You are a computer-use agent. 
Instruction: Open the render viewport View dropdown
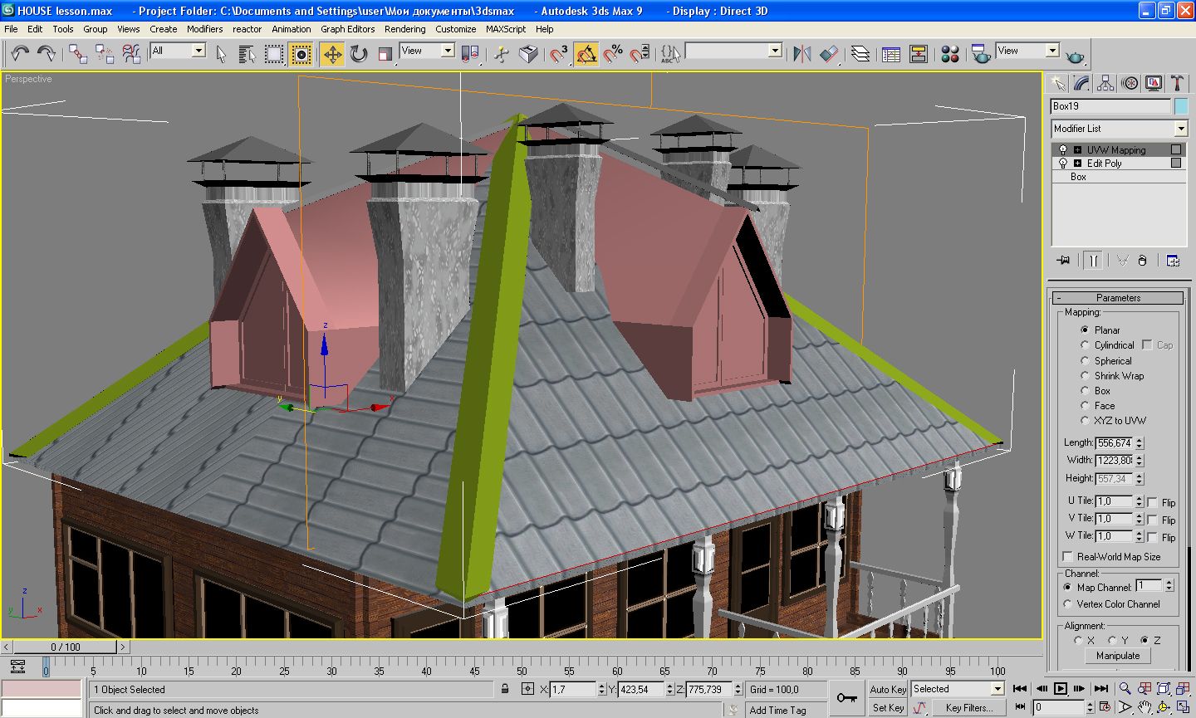tap(1052, 51)
